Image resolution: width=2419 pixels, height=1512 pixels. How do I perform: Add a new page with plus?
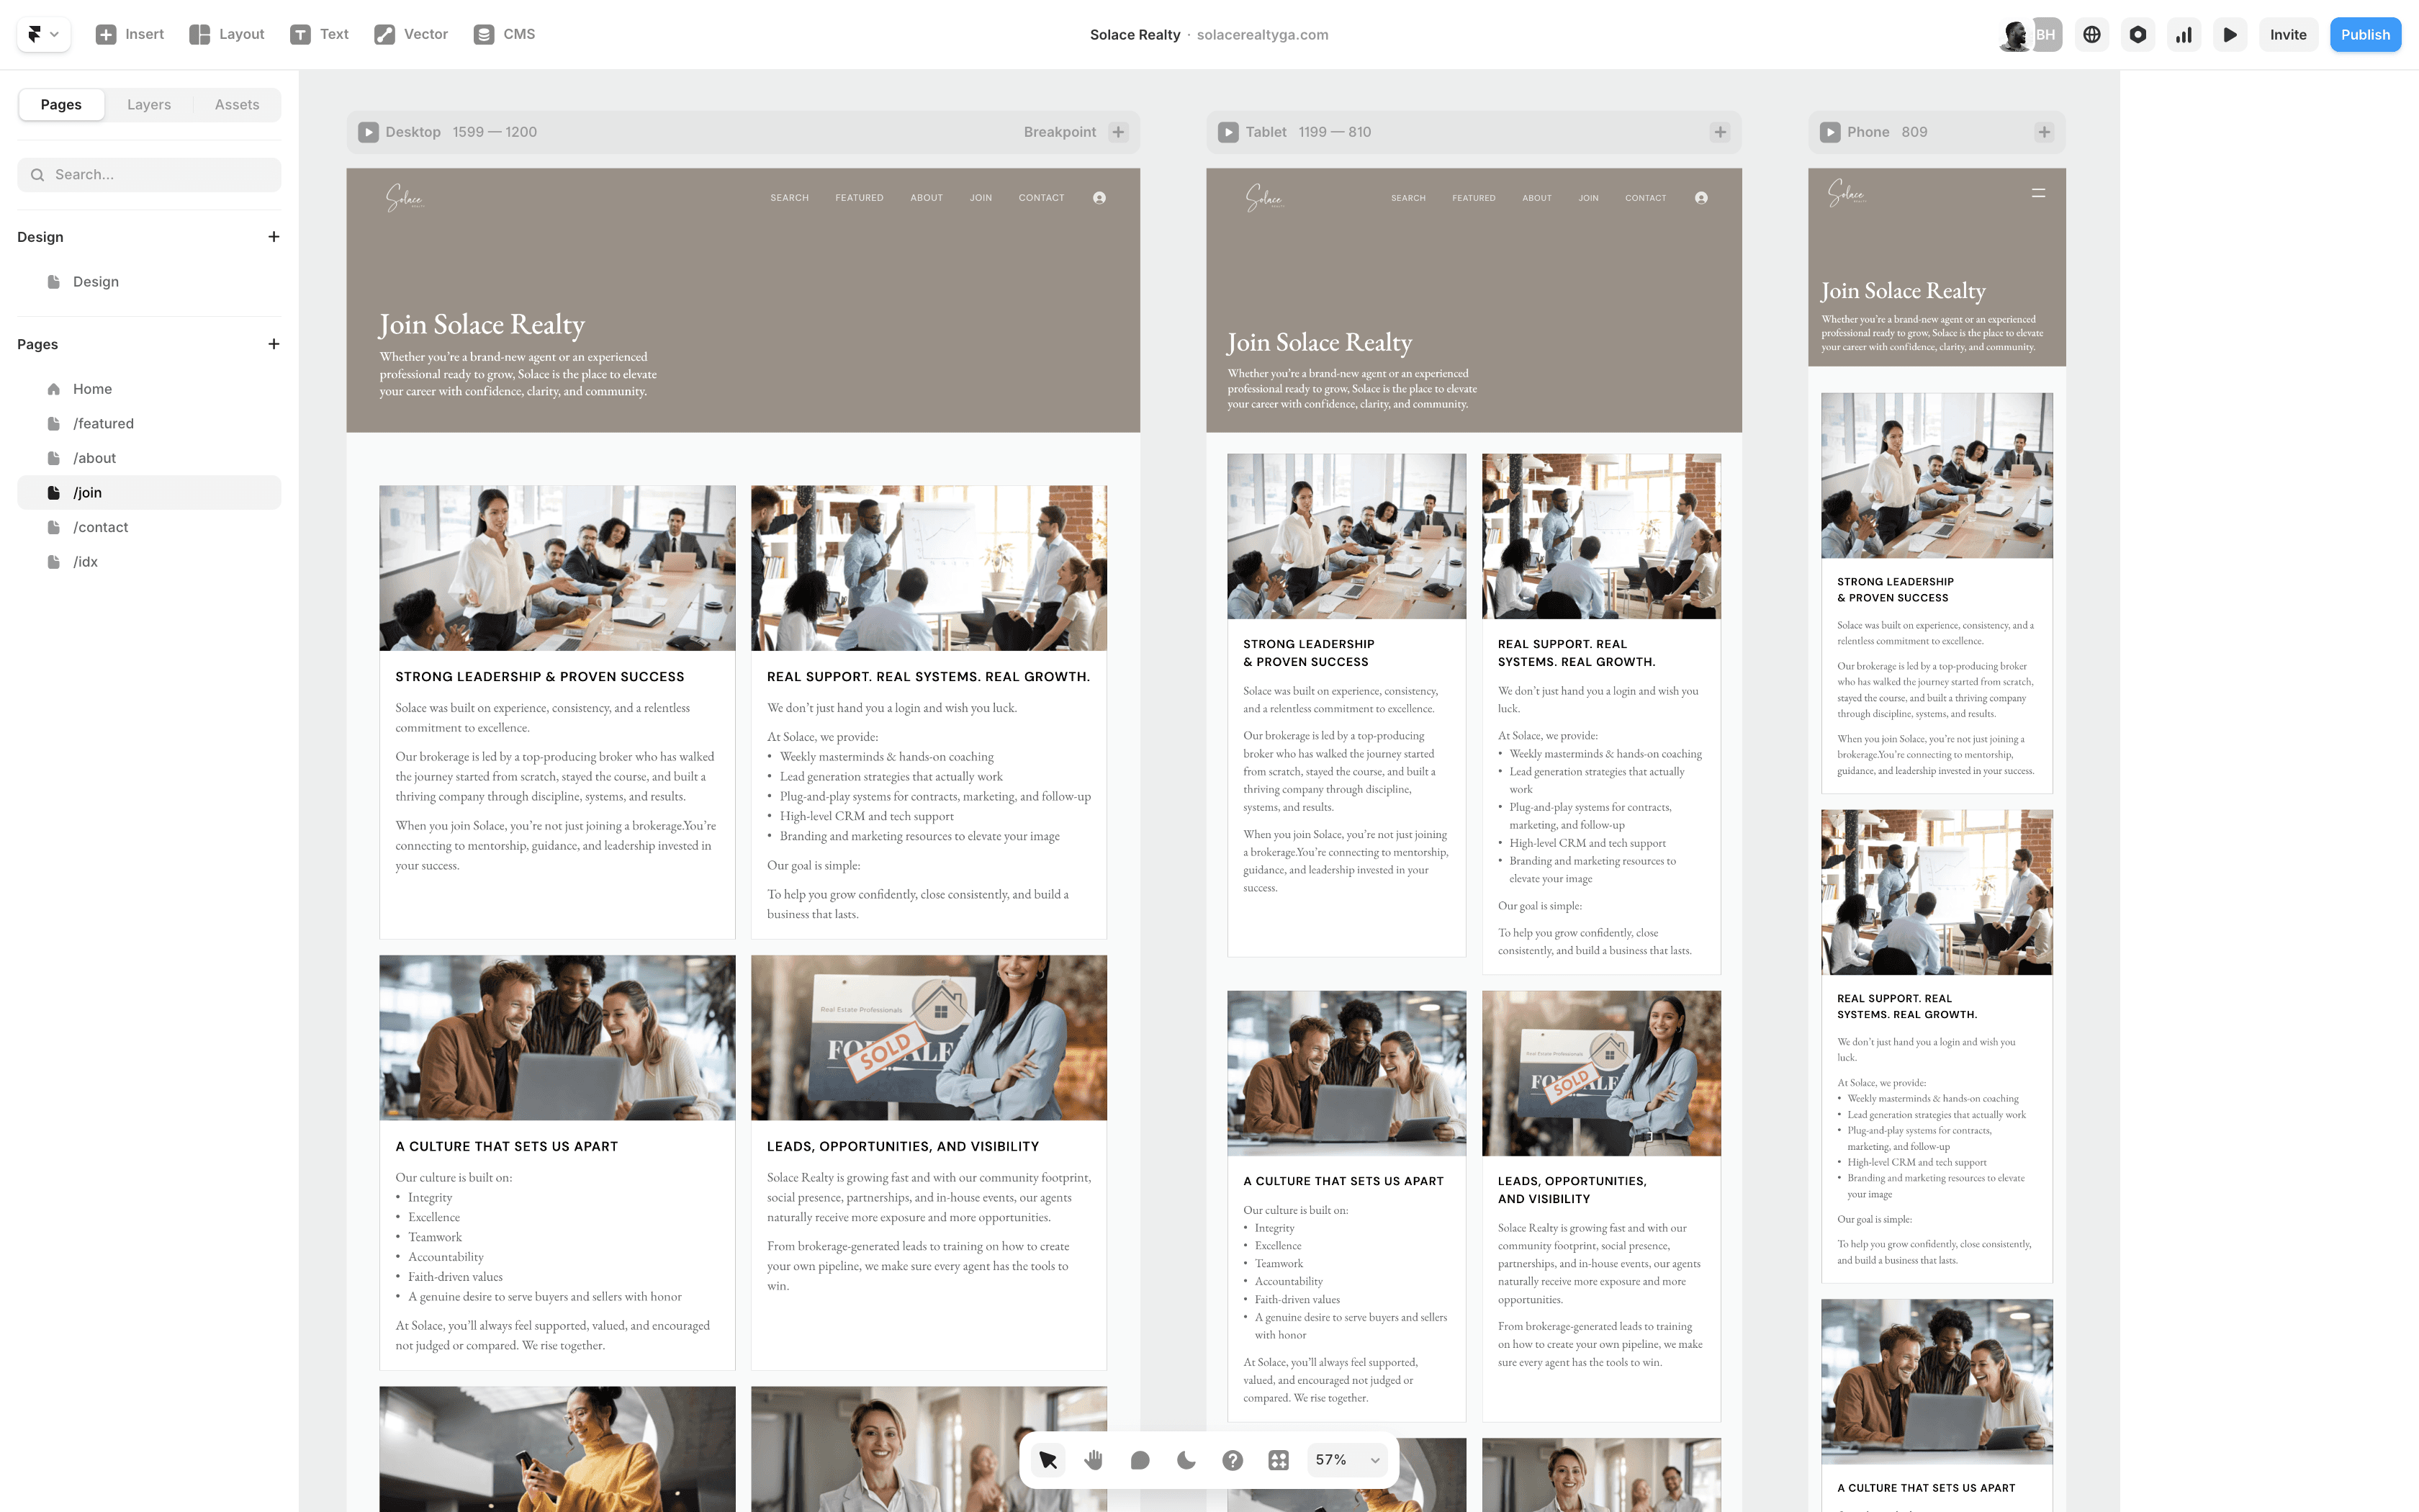(x=273, y=344)
